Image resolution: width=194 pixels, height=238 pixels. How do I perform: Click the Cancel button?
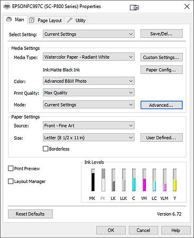[143, 230]
